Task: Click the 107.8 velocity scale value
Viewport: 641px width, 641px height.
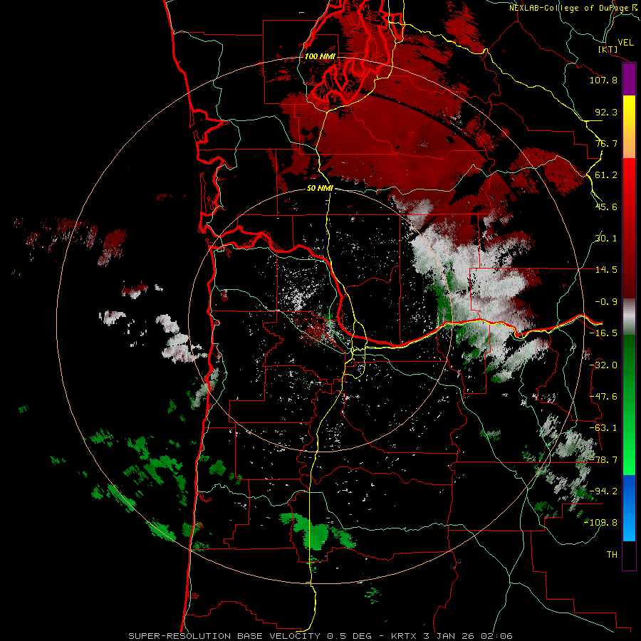Action: tap(603, 80)
